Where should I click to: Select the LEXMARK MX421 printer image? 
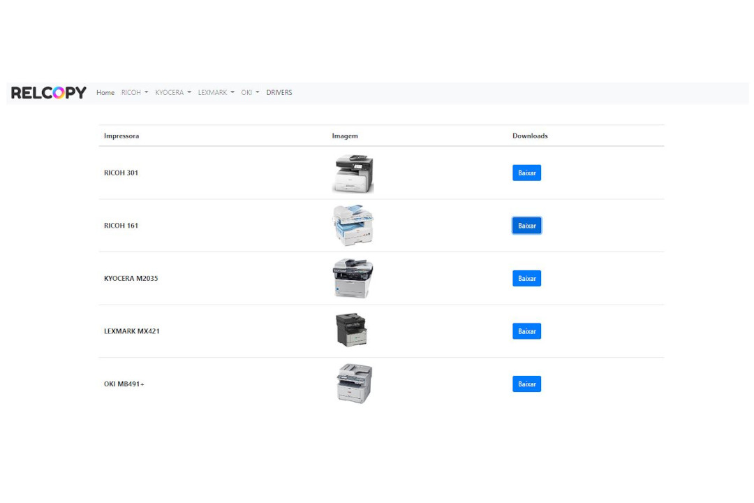click(351, 330)
